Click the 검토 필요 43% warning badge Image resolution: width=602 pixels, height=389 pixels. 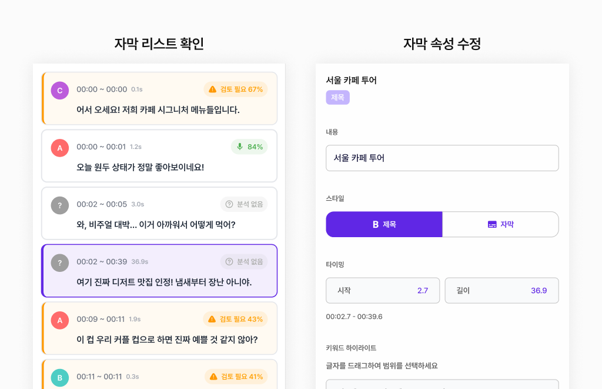pos(235,319)
